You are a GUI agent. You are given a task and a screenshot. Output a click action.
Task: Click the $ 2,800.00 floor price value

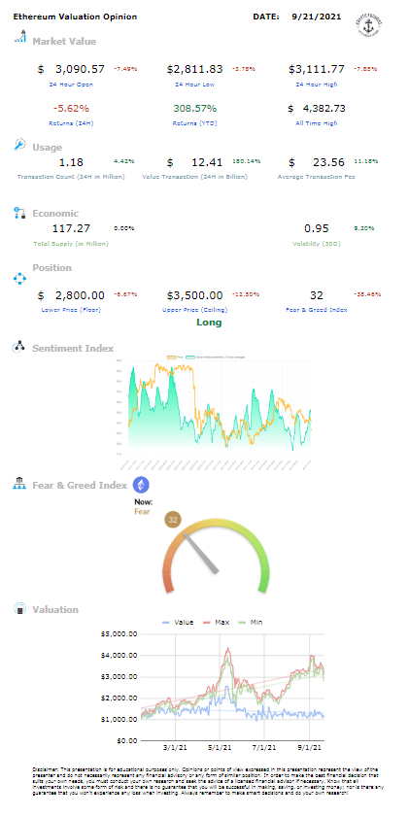pos(71,295)
